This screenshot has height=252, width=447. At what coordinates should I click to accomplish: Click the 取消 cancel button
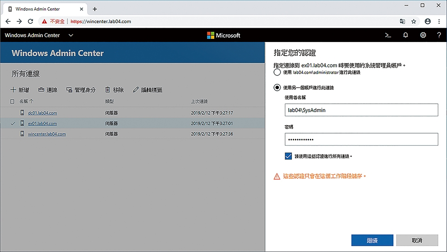click(417, 240)
